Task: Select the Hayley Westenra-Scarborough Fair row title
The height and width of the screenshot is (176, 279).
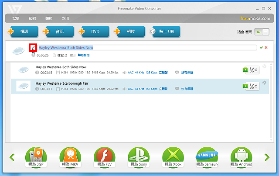Action: (x=62, y=83)
